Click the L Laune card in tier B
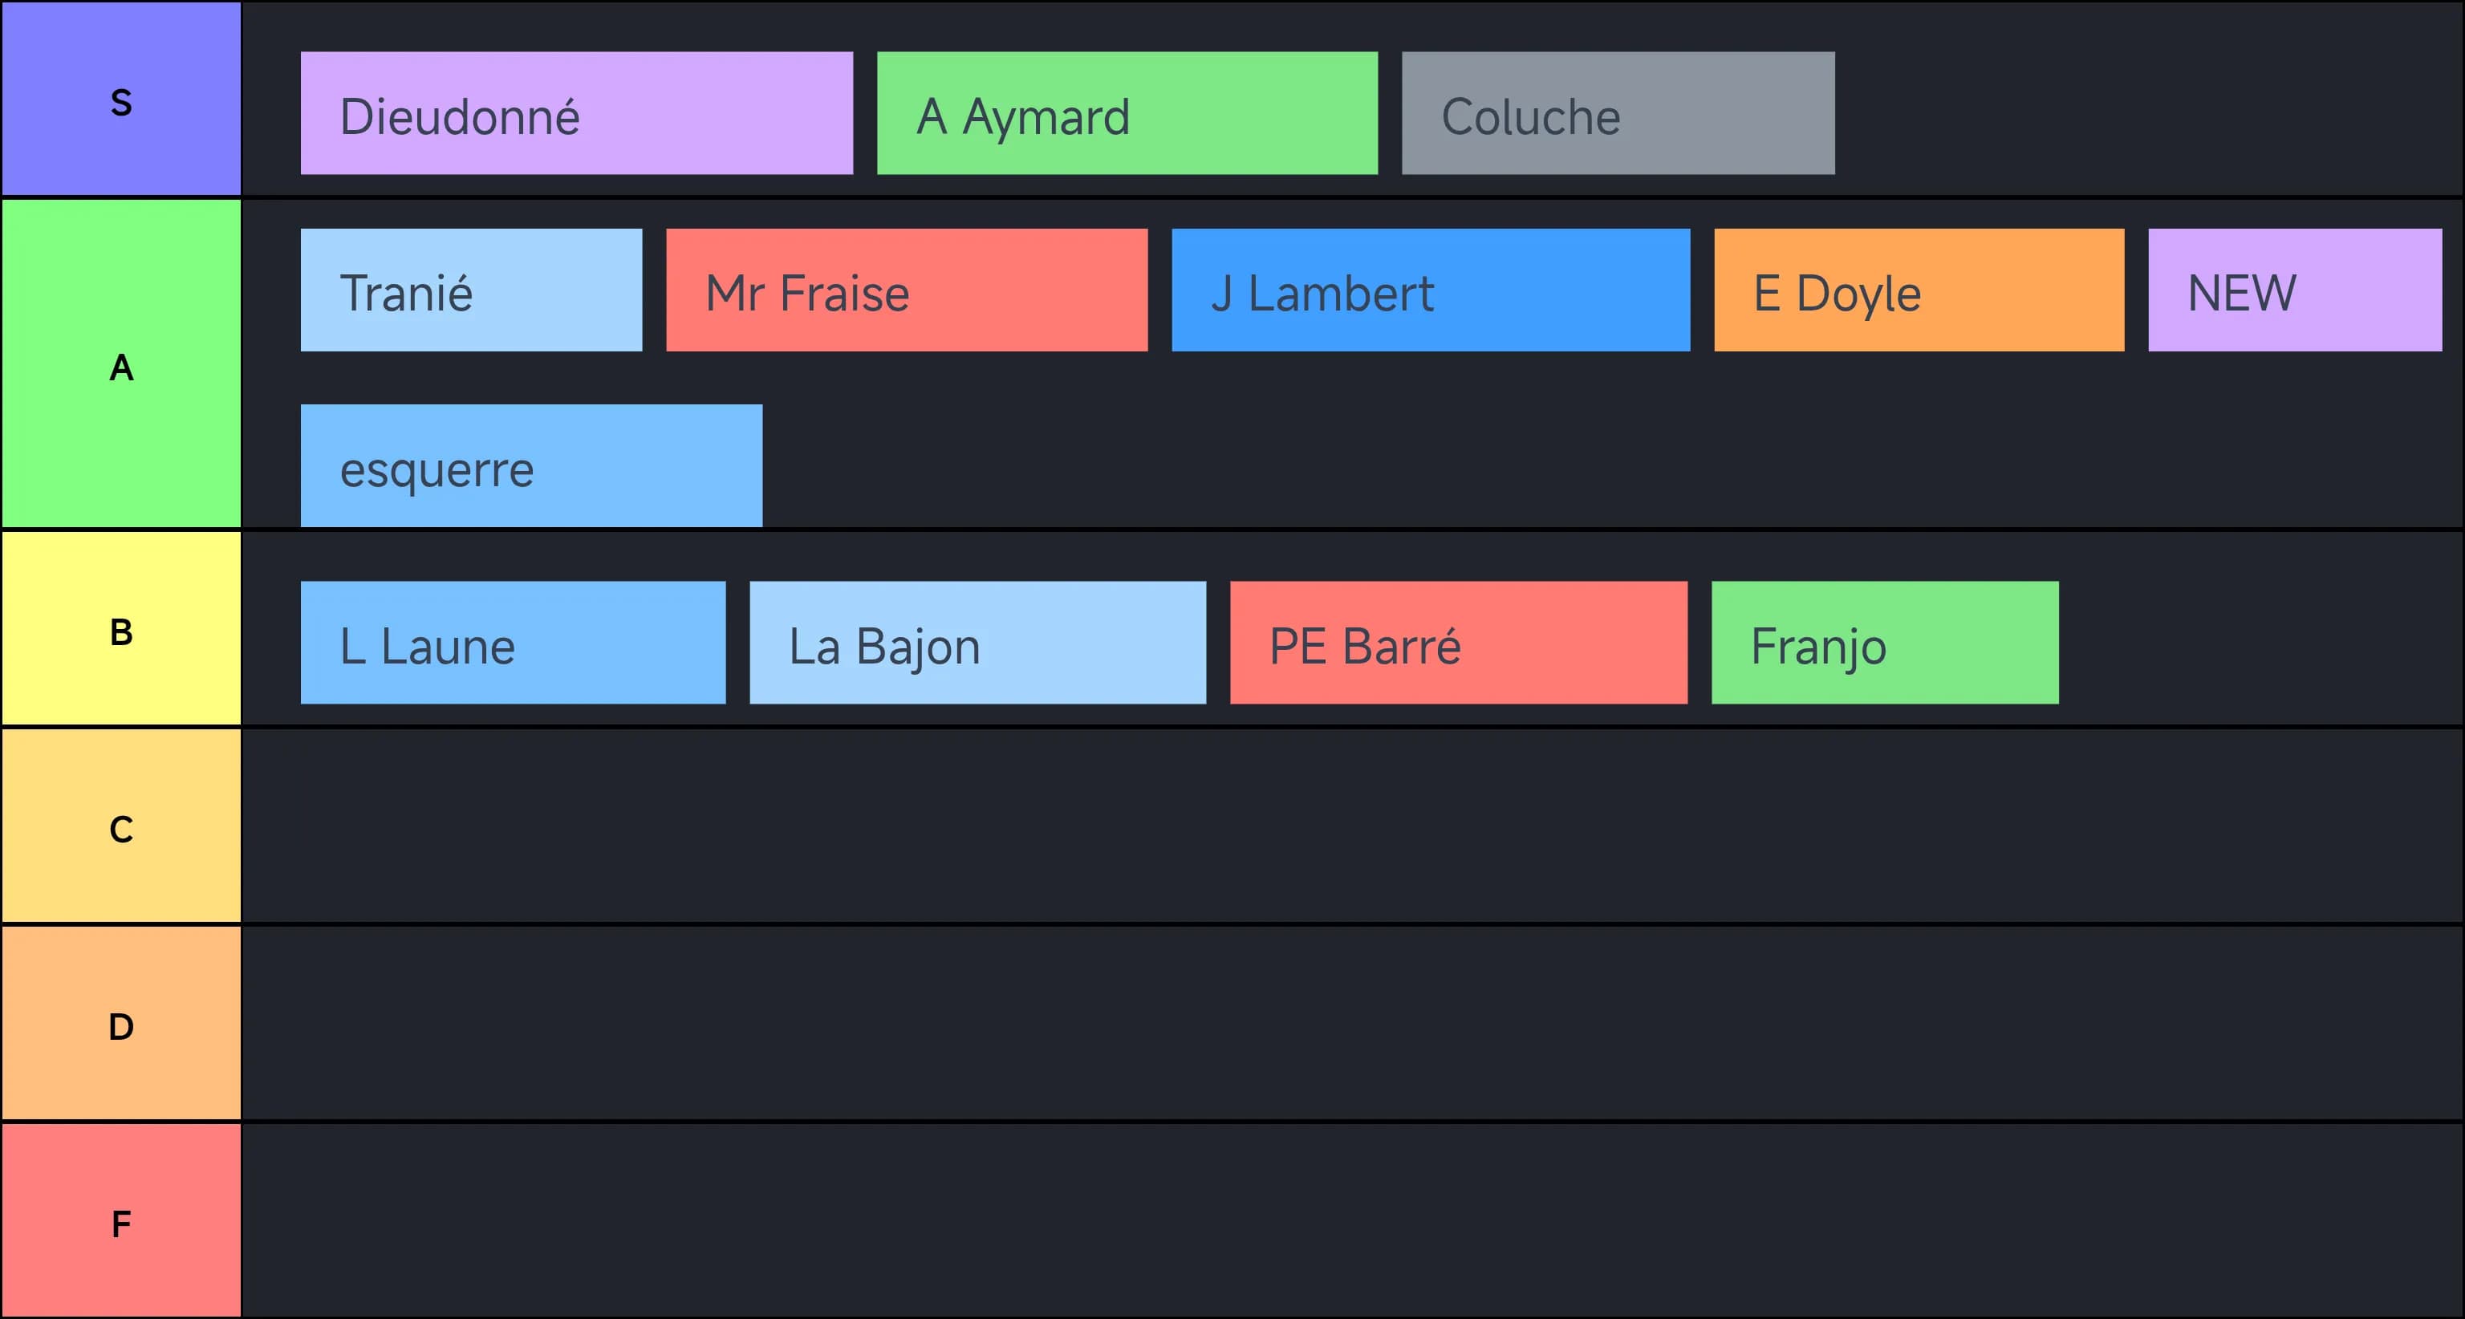2465x1319 pixels. (513, 643)
